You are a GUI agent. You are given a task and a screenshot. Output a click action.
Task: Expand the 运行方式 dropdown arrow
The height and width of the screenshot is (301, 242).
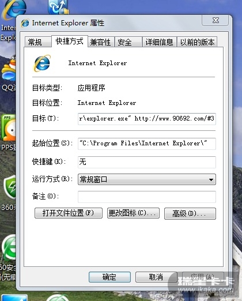(211, 180)
